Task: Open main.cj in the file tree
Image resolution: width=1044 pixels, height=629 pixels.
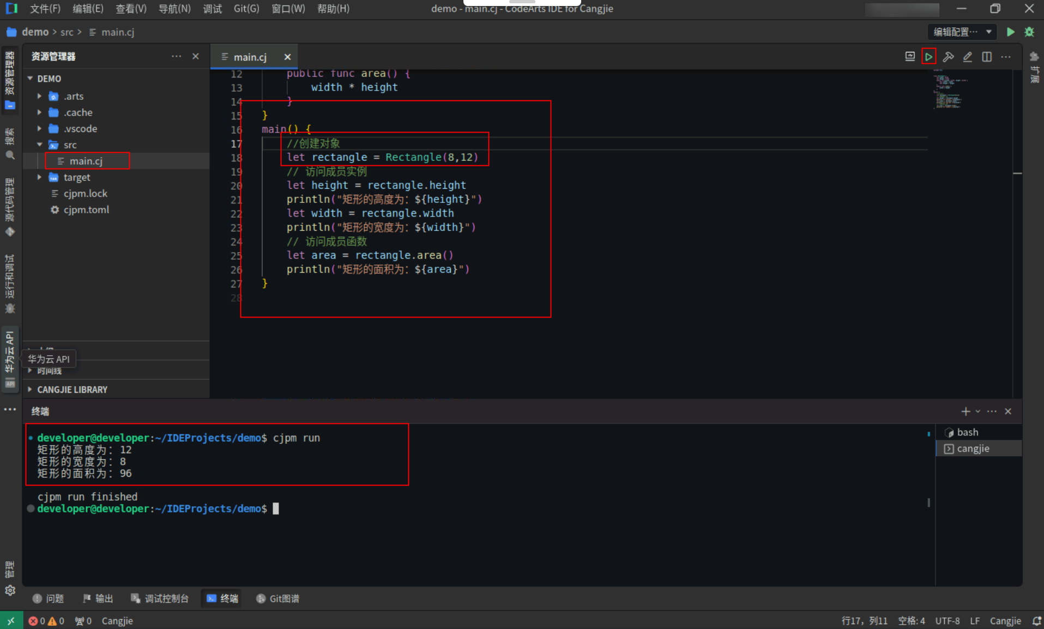Action: point(86,161)
